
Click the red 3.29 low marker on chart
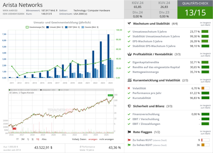coord(14,128)
